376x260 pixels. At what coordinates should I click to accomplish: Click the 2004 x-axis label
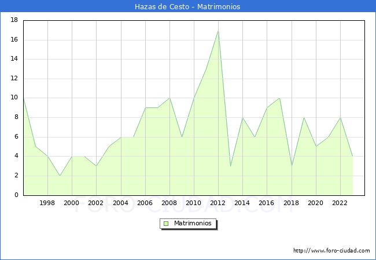point(120,203)
